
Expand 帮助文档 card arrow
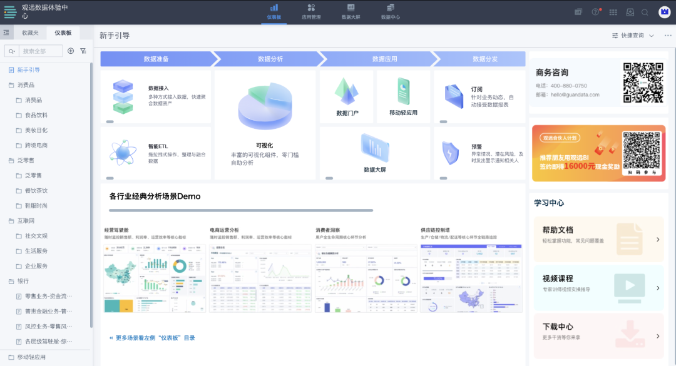click(x=658, y=239)
